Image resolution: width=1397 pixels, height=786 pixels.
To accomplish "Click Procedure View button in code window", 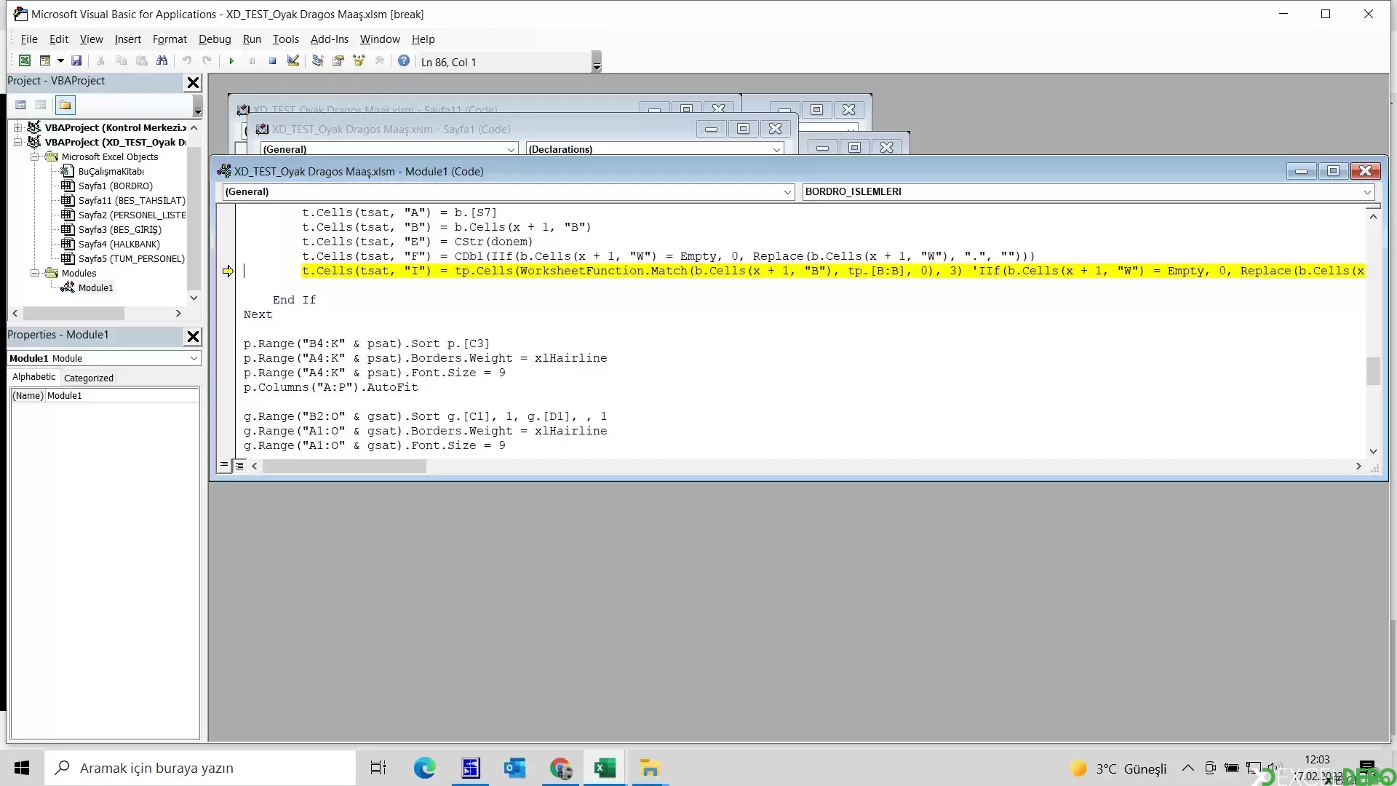I will (x=224, y=466).
